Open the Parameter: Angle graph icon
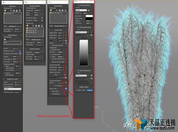The image size is (178, 132). [42, 18]
